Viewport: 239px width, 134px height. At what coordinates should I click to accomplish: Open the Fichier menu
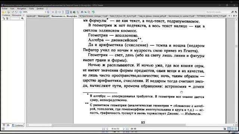click(x=5, y=9)
